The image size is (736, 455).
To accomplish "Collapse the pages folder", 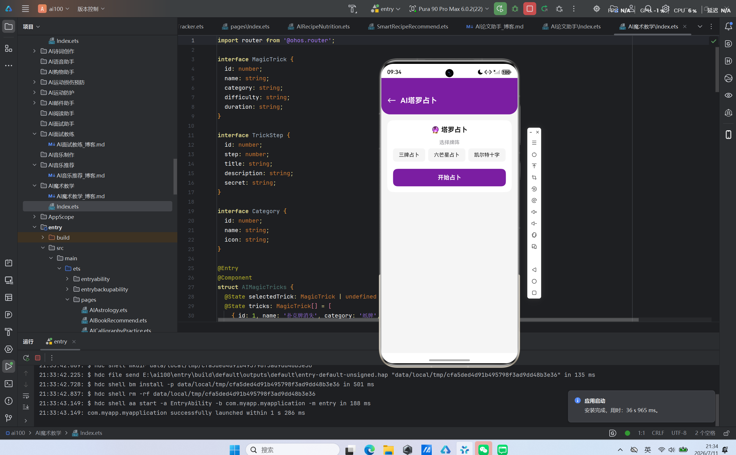I will pos(67,299).
